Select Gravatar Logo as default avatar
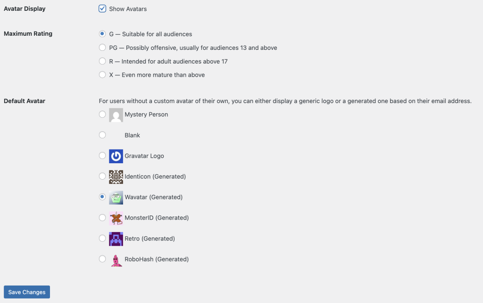Image resolution: width=483 pixels, height=303 pixels. coord(102,156)
